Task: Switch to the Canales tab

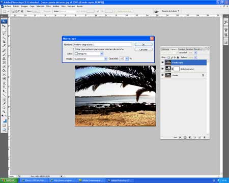Action: (x=181, y=49)
